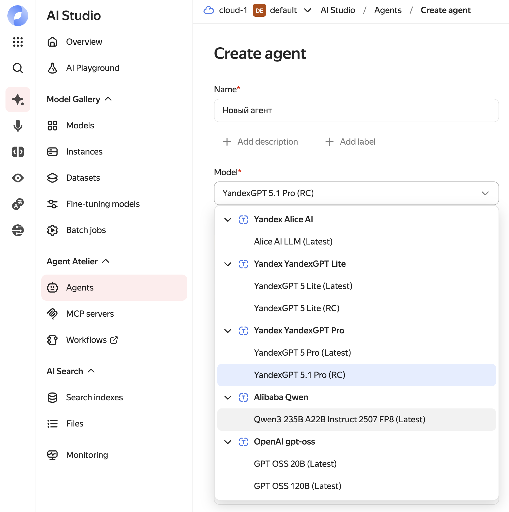Collapse the Alibaba Qwen model group
This screenshot has height=512, width=509.
click(228, 397)
